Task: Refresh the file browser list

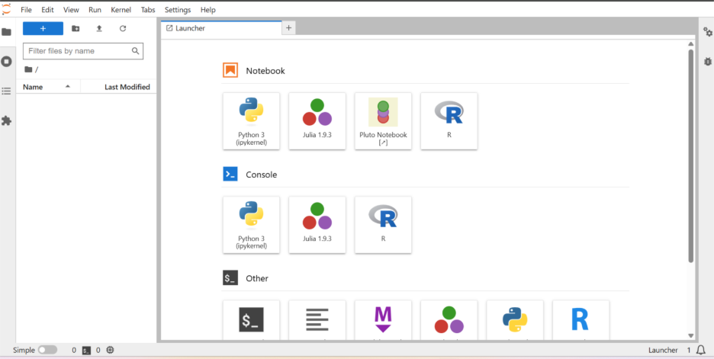Action: [123, 28]
